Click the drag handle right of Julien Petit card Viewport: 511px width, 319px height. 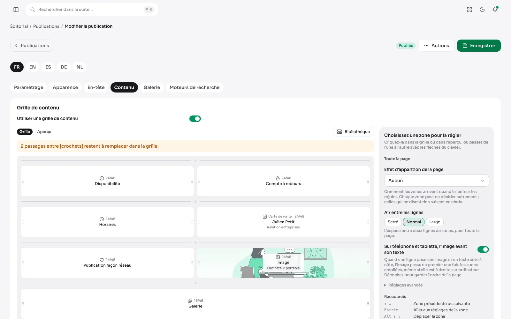368,222
